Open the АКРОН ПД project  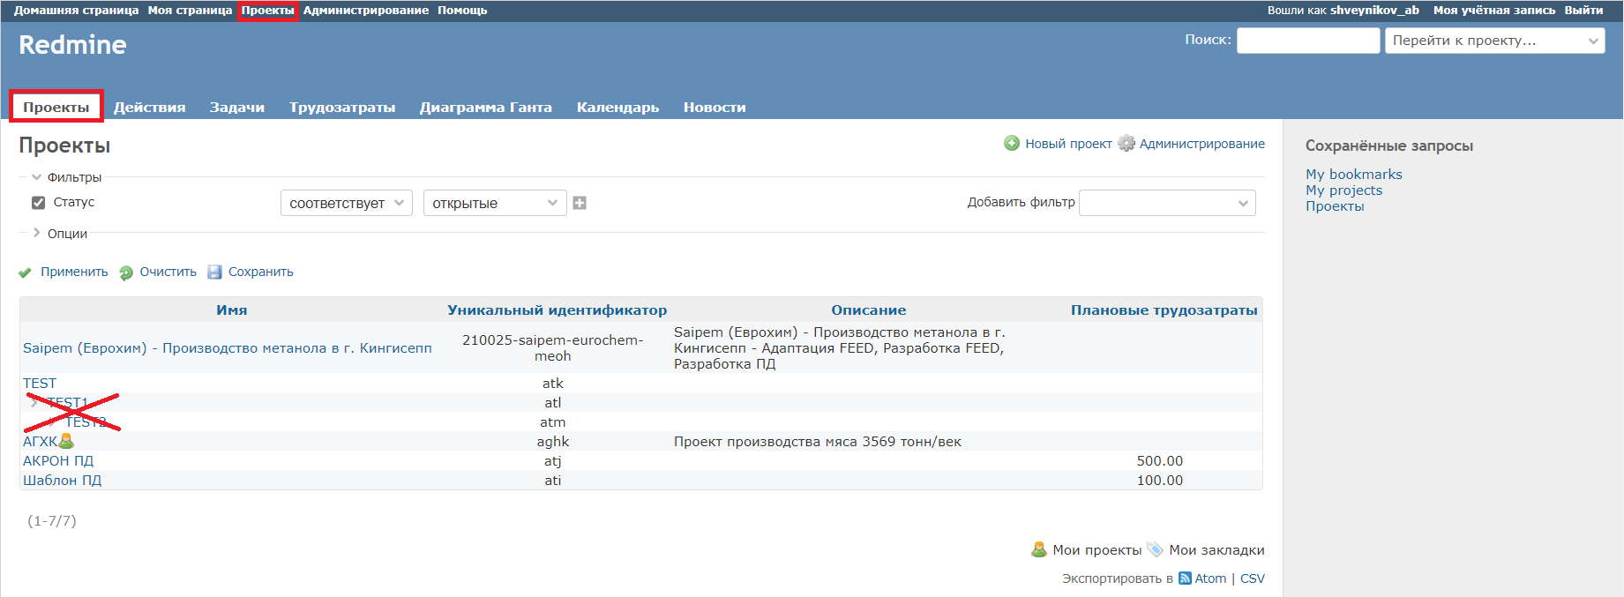coord(58,461)
